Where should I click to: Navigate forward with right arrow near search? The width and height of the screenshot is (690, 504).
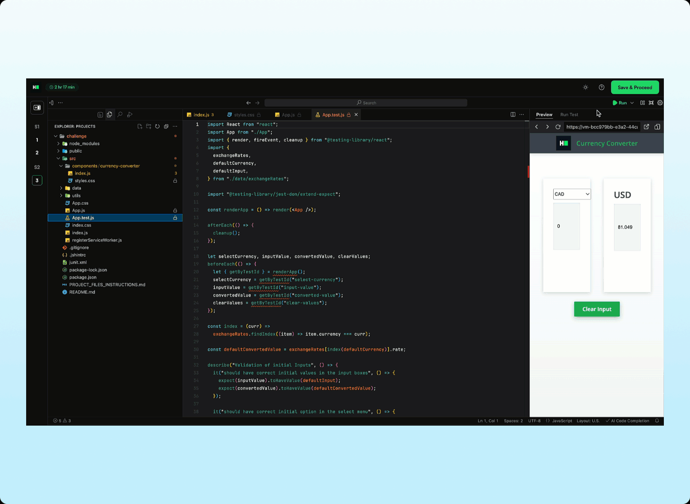[x=257, y=103]
